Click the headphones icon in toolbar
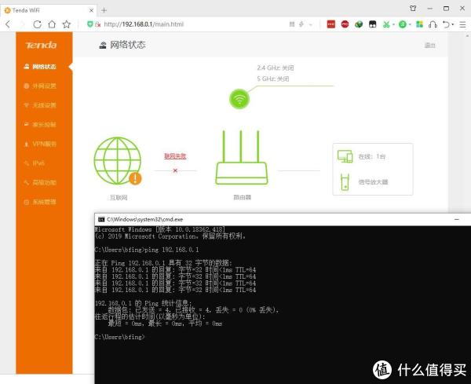This screenshot has width=471, height=384. tap(433, 24)
